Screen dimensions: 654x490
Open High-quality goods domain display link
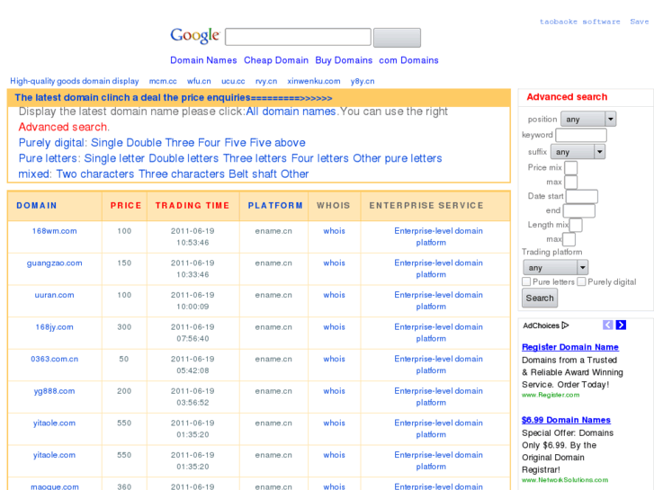pyautogui.click(x=75, y=81)
